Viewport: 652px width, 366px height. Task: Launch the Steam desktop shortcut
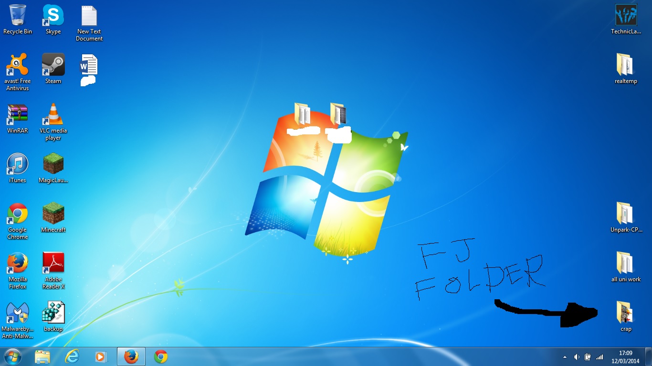(53, 69)
